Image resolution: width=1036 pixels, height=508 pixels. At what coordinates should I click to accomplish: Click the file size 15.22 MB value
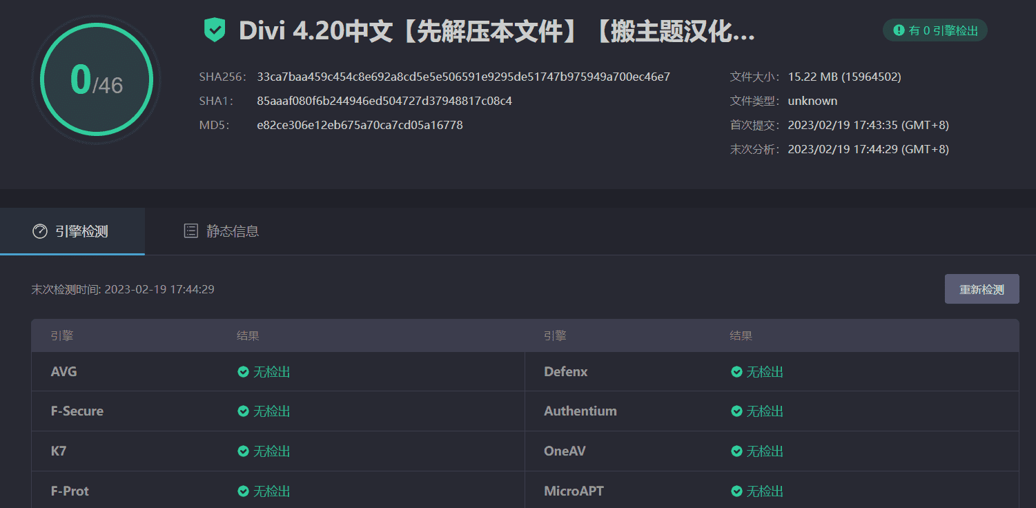tap(844, 77)
